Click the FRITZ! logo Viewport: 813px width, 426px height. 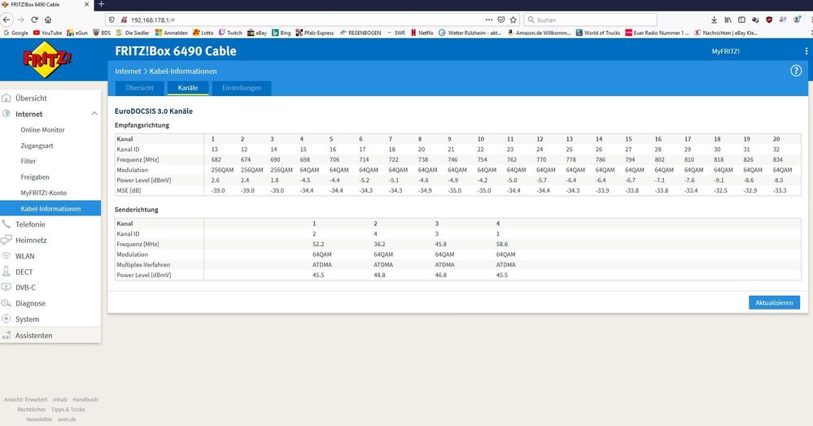[x=46, y=59]
